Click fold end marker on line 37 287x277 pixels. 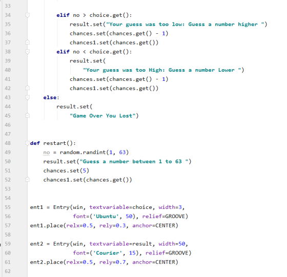tap(27, 42)
